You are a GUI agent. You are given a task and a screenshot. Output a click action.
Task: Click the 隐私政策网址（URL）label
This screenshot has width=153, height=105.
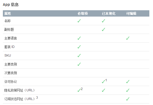[19, 90]
